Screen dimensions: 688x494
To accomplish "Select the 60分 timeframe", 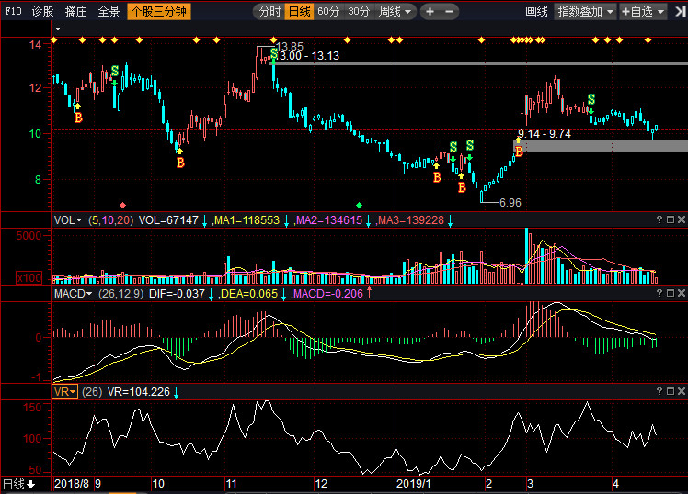I will 329,12.
